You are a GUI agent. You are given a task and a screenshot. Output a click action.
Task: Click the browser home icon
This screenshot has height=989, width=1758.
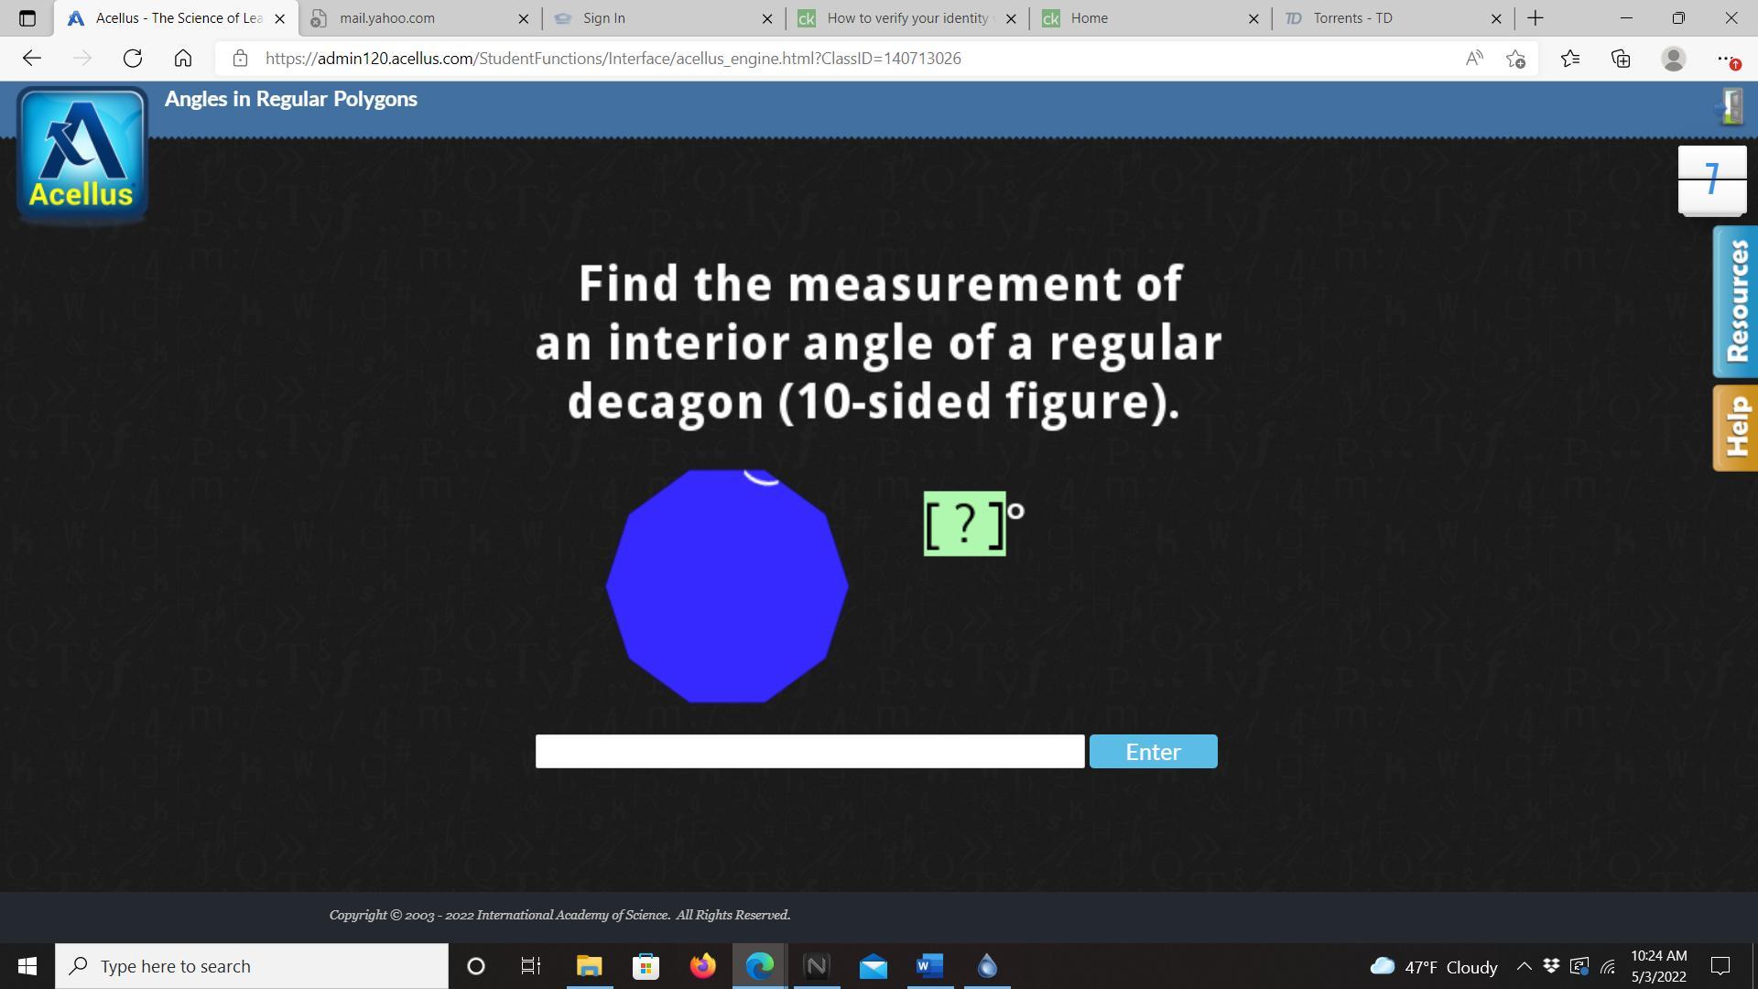tap(183, 59)
